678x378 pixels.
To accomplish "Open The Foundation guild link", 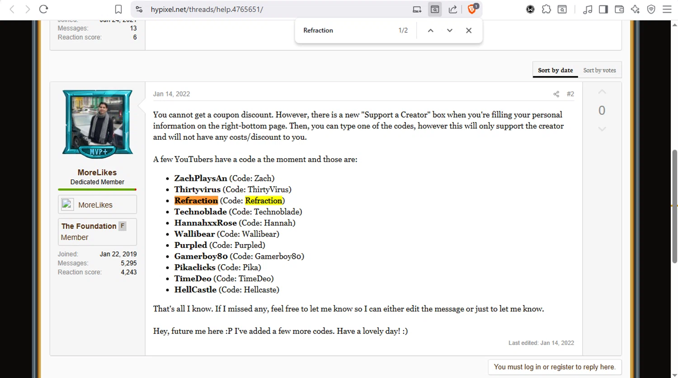I will coord(89,226).
